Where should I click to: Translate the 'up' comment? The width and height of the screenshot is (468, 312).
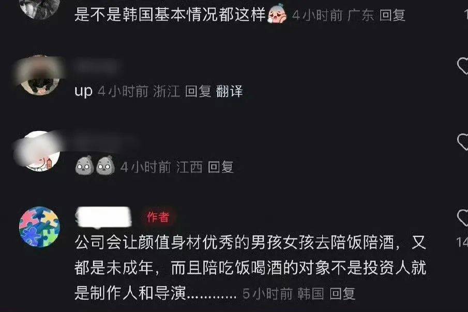pos(229,91)
